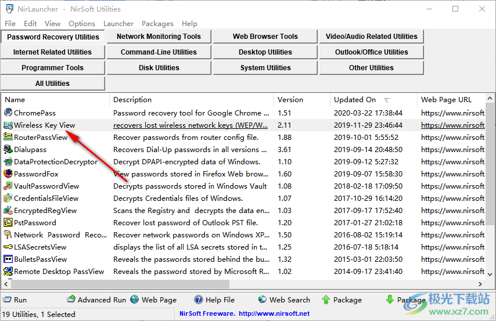Open the File menu
The image size is (496, 321).
(x=10, y=24)
